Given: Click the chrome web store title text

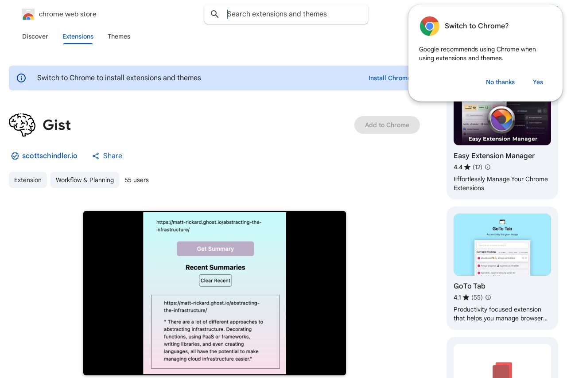Looking at the screenshot, I should click(68, 14).
